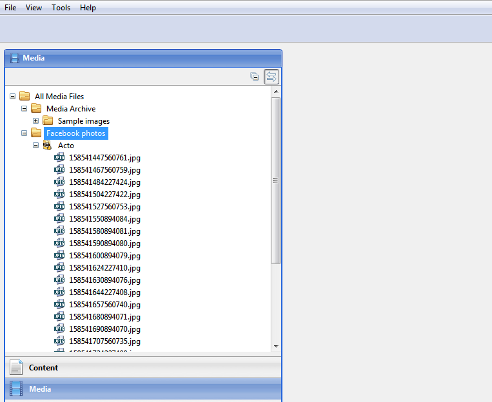This screenshot has width=492, height=402.
Task: Open the Tools menu
Action: (x=61, y=8)
